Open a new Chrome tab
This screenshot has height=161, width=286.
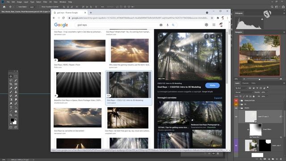(x=91, y=13)
